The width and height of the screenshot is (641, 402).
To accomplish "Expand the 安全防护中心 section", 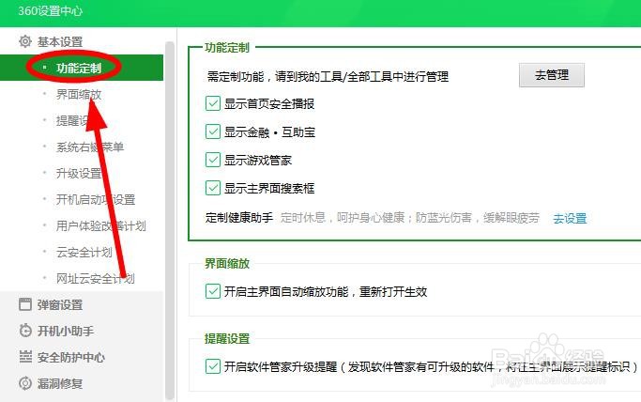I will coord(71,357).
